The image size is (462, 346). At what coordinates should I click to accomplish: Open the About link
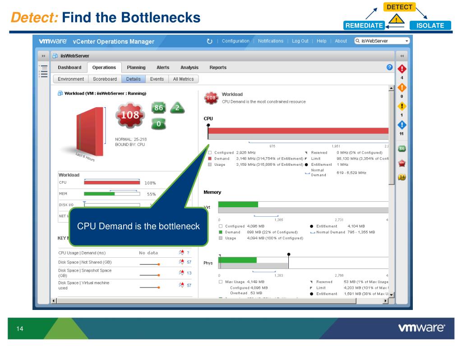click(x=341, y=41)
